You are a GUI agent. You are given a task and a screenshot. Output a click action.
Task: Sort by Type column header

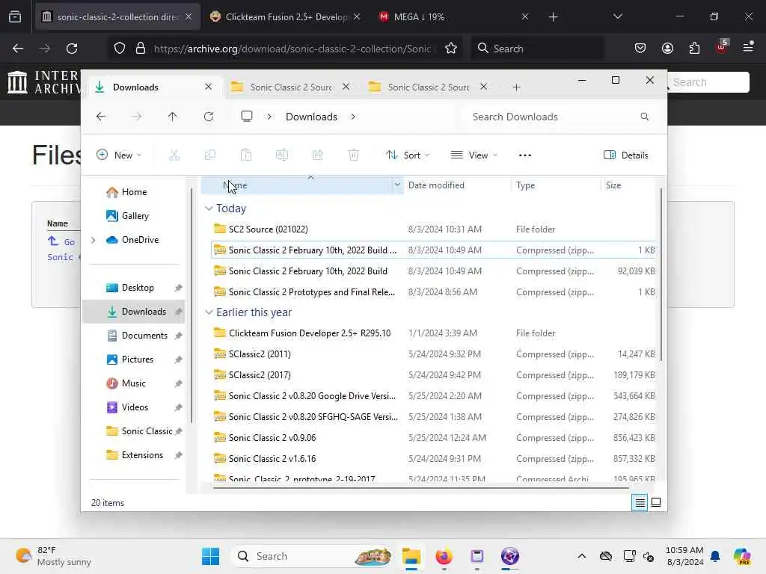[526, 185]
